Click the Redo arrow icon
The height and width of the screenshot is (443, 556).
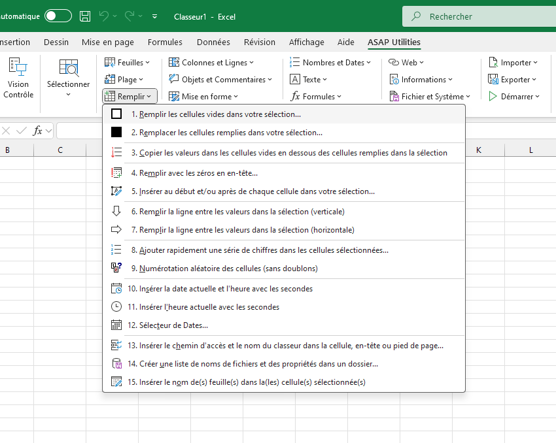tap(130, 16)
